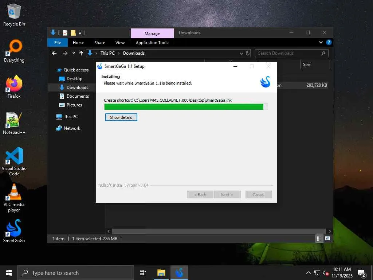The width and height of the screenshot is (373, 280).
Task: Select the Manage contextual tab
Action: coord(152,33)
